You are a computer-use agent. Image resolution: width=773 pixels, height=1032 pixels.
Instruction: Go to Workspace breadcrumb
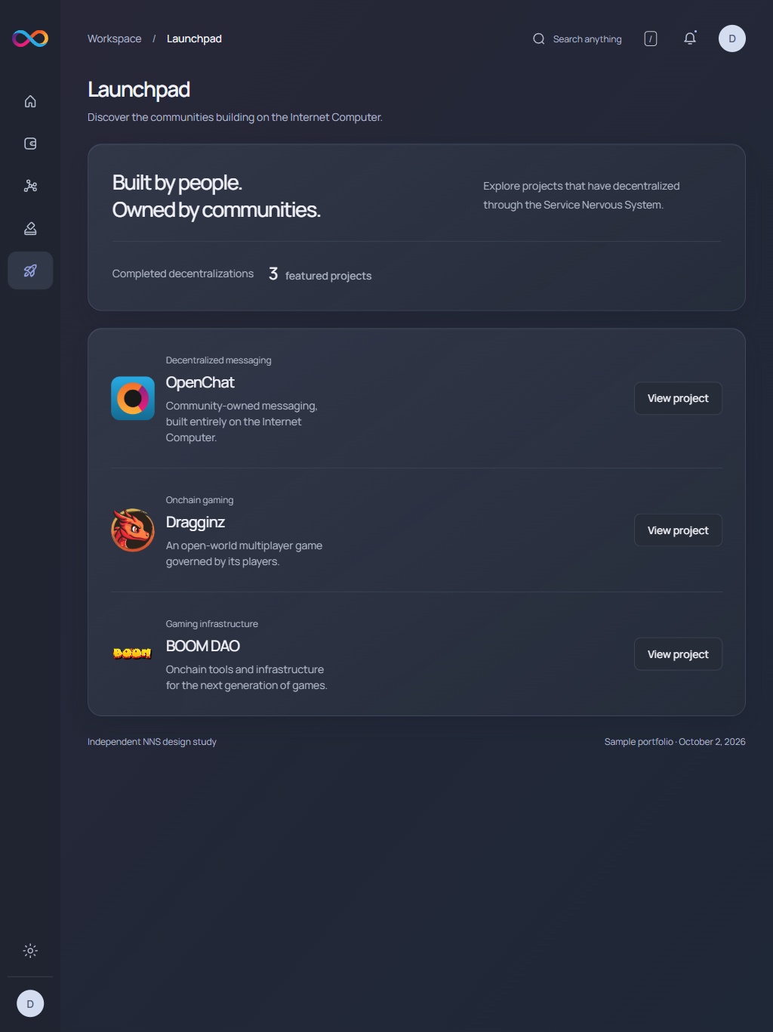click(114, 39)
